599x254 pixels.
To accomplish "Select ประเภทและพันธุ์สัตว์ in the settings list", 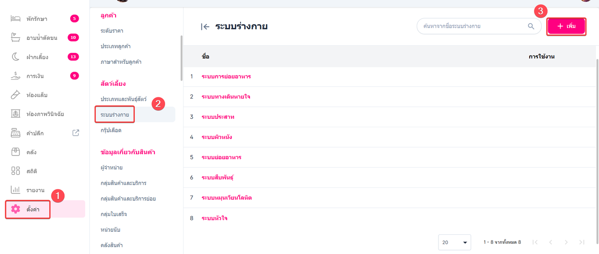I will tap(124, 99).
